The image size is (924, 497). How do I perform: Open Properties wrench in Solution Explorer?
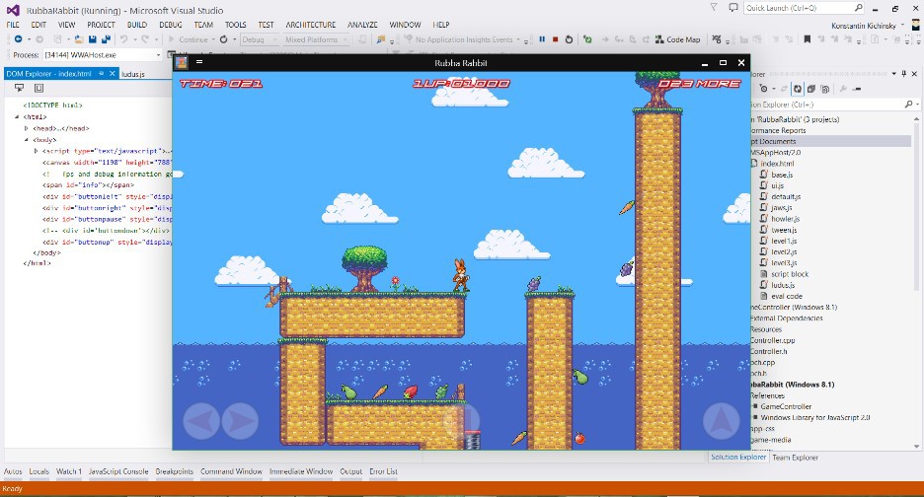[843, 89]
